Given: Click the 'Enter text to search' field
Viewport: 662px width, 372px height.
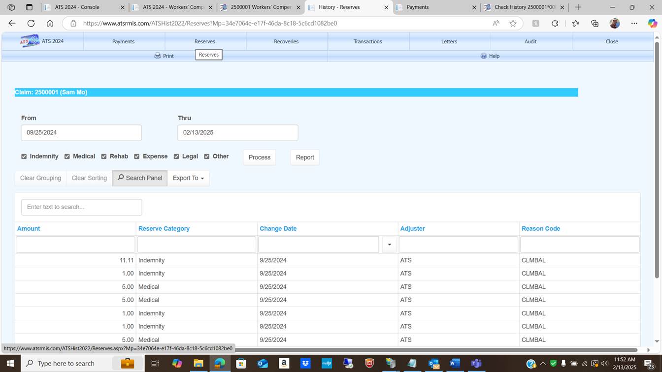Looking at the screenshot, I should [82, 207].
